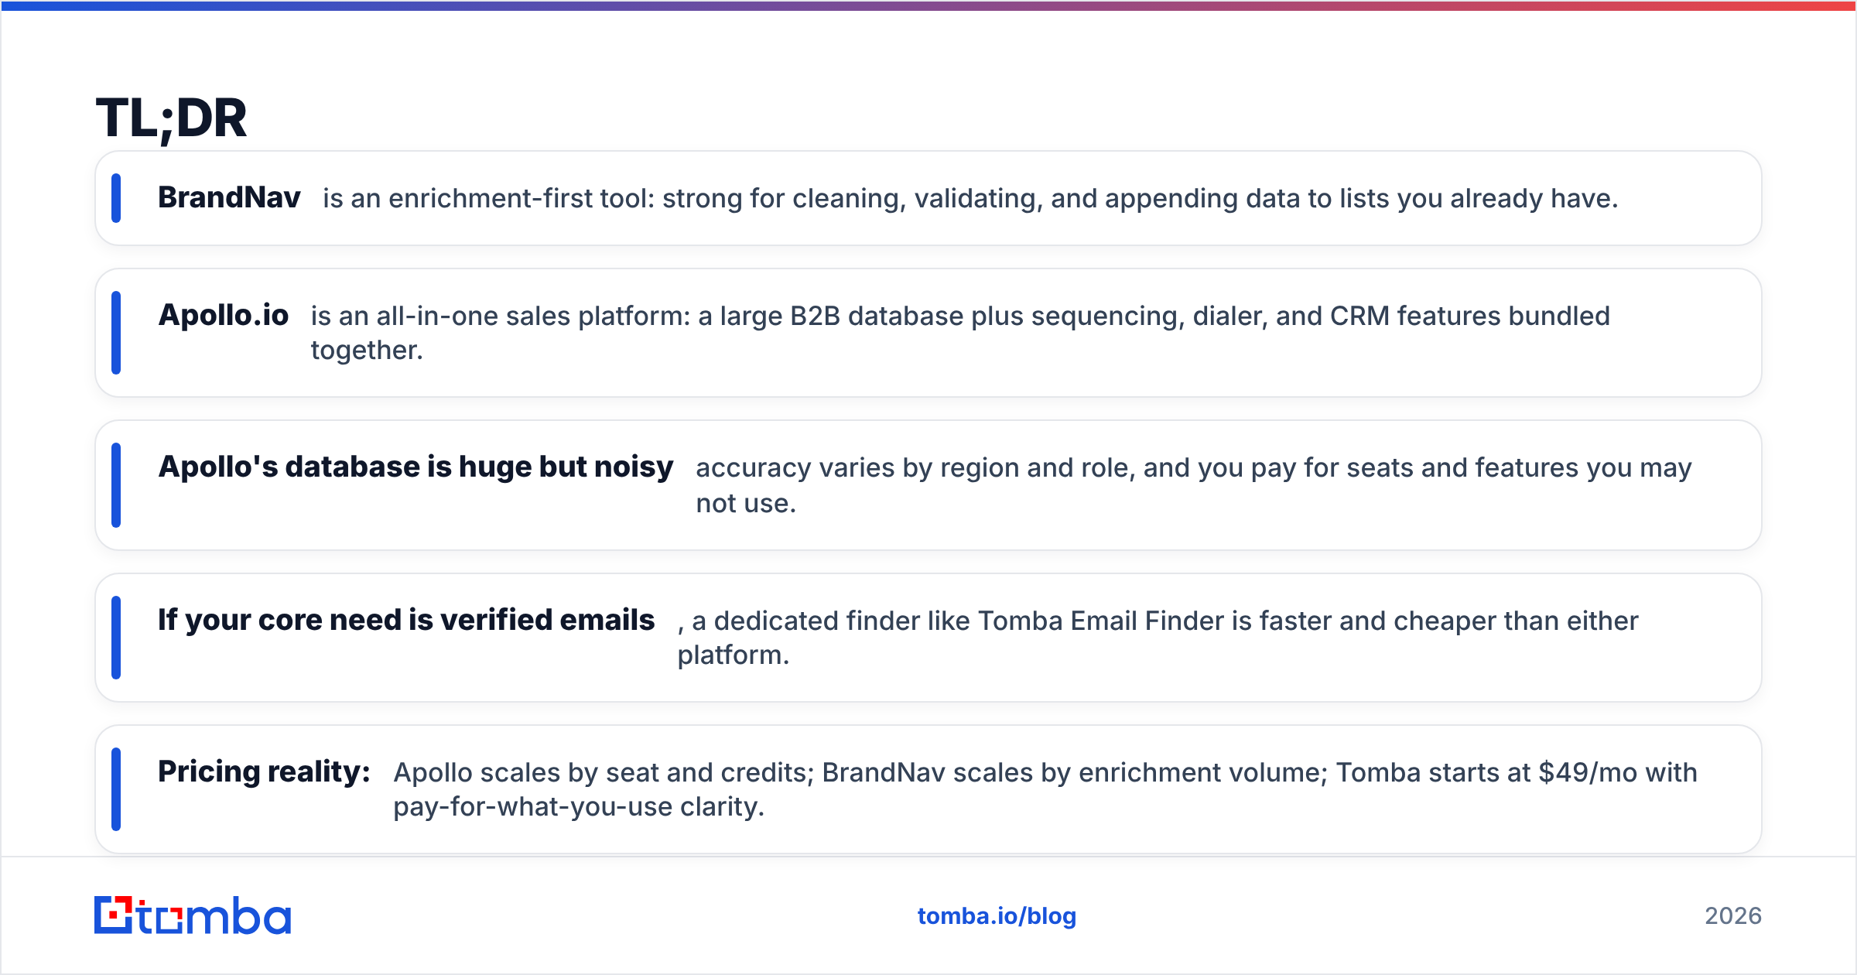
Task: Click blue bar beside huge but noisy card
Action: (116, 485)
